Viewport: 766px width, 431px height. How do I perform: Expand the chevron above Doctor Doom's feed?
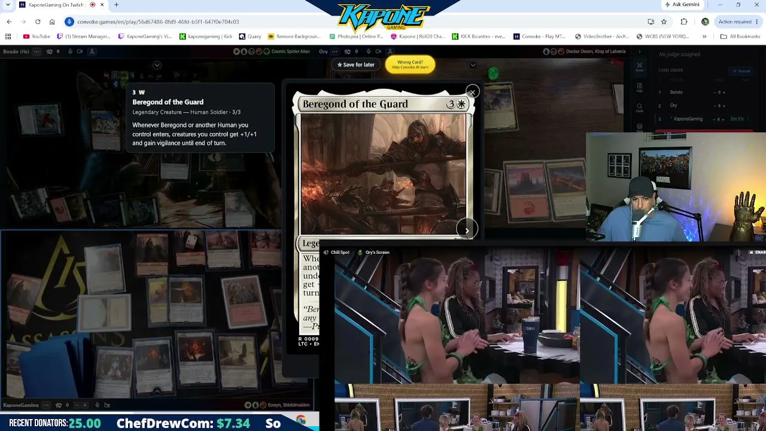pos(473,65)
